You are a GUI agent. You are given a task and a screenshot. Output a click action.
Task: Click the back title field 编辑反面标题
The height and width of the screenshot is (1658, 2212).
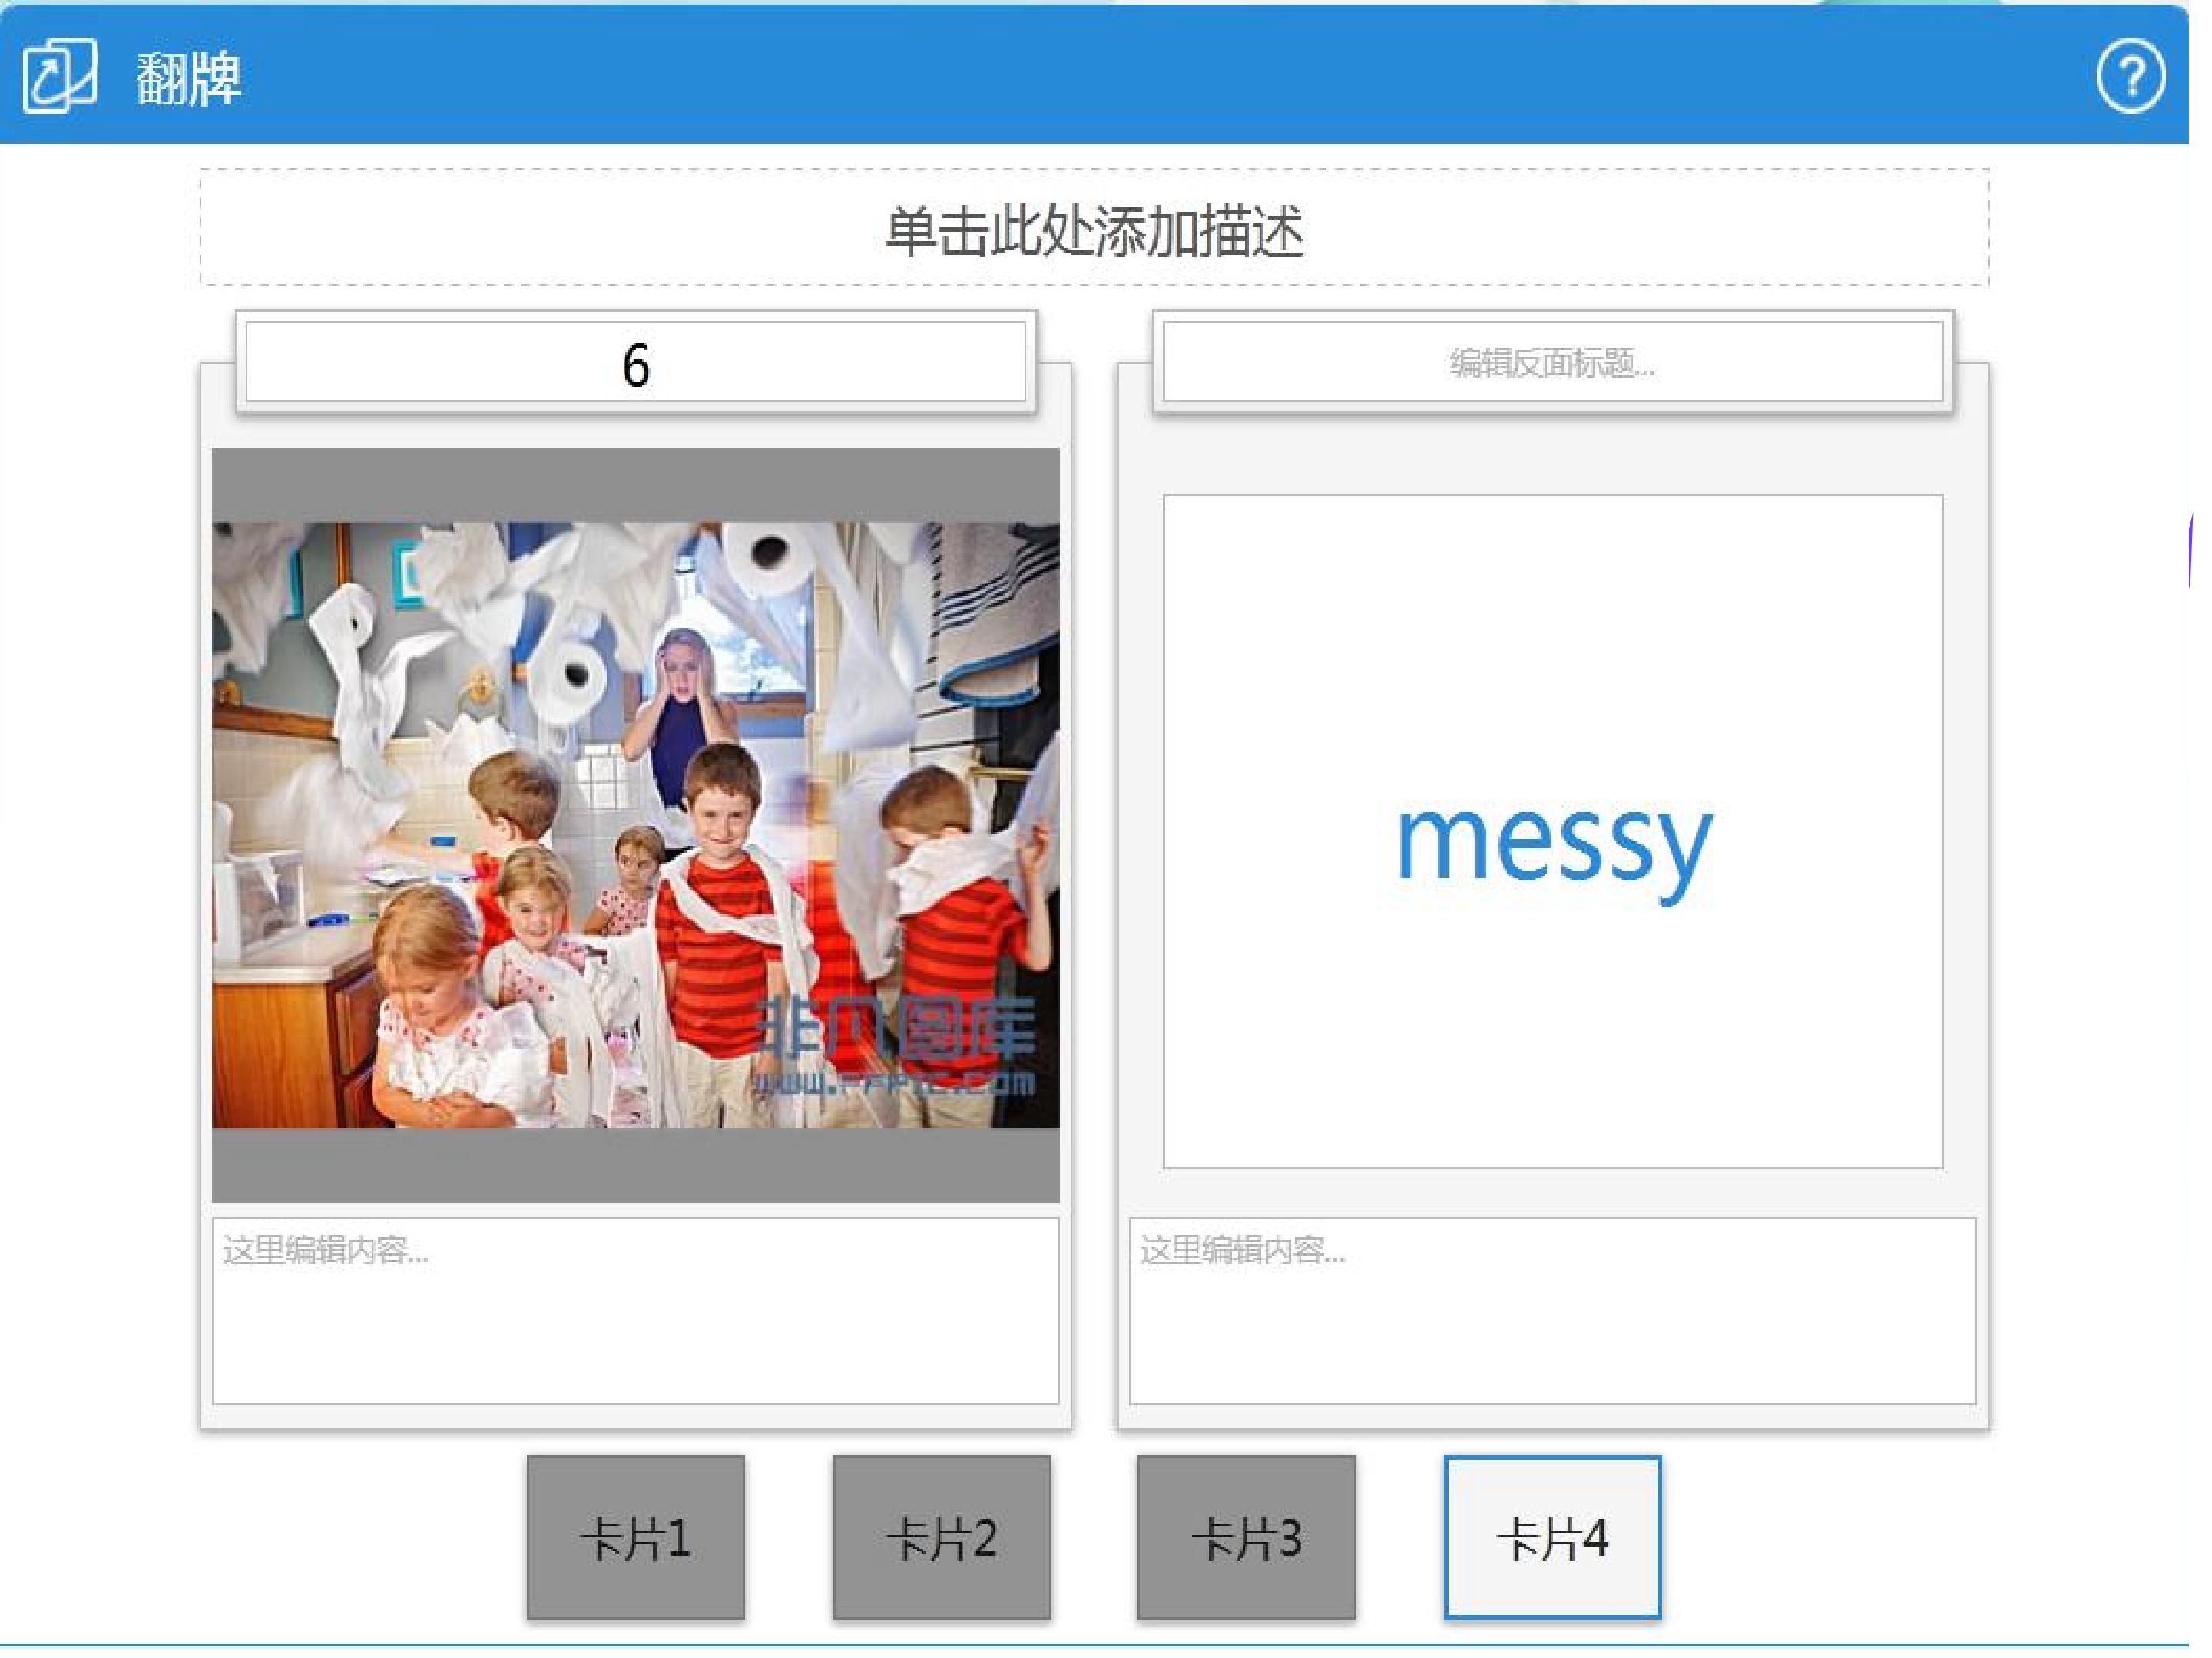(x=1553, y=362)
